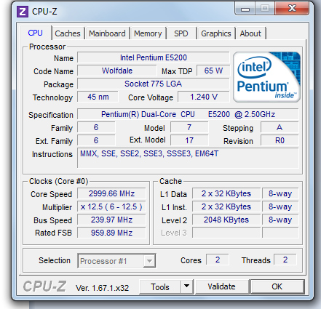321x309 pixels.
Task: Click the Ext. Model value 17
Action: (189, 140)
